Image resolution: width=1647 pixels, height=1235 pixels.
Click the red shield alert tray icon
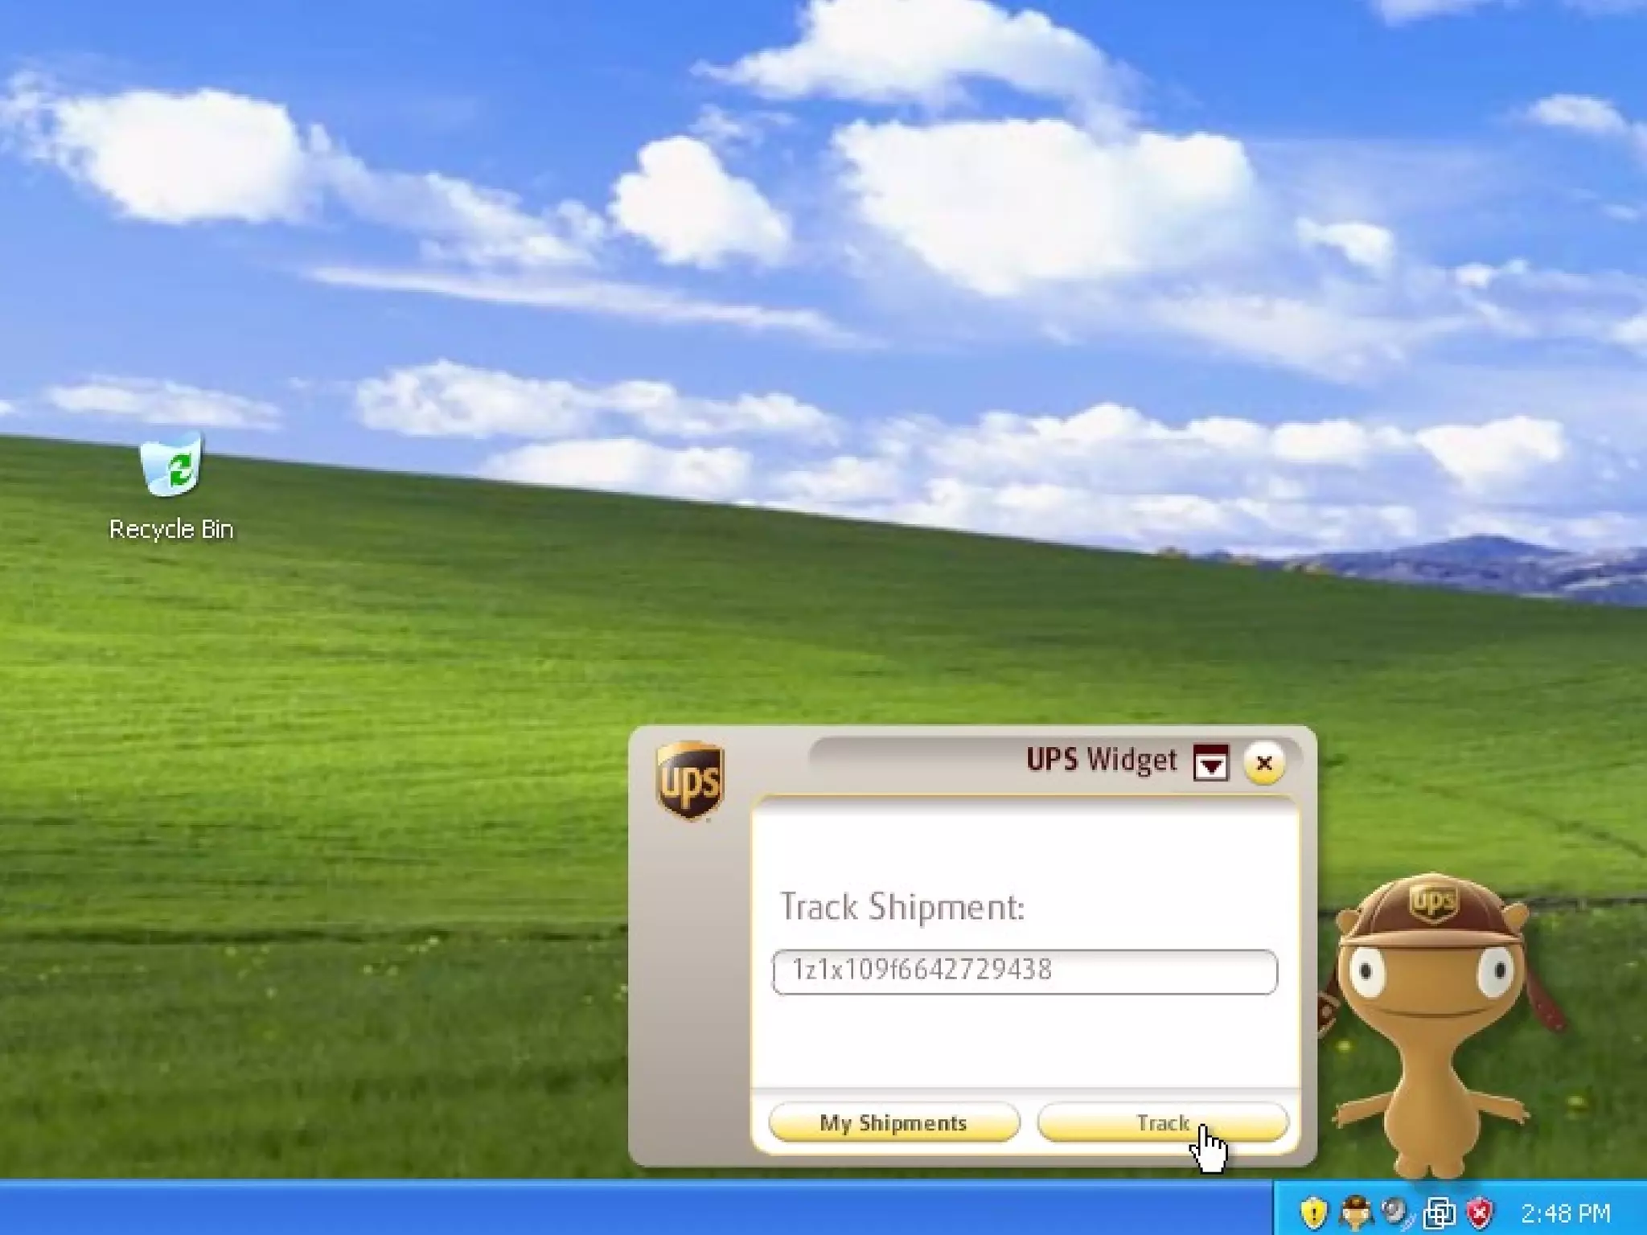[x=1480, y=1212]
